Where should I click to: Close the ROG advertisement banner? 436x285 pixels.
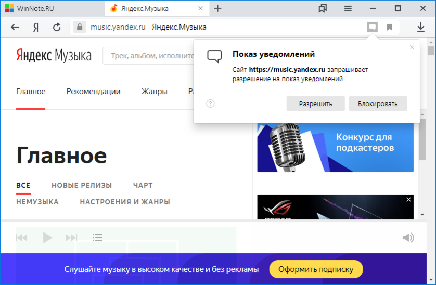(x=408, y=199)
